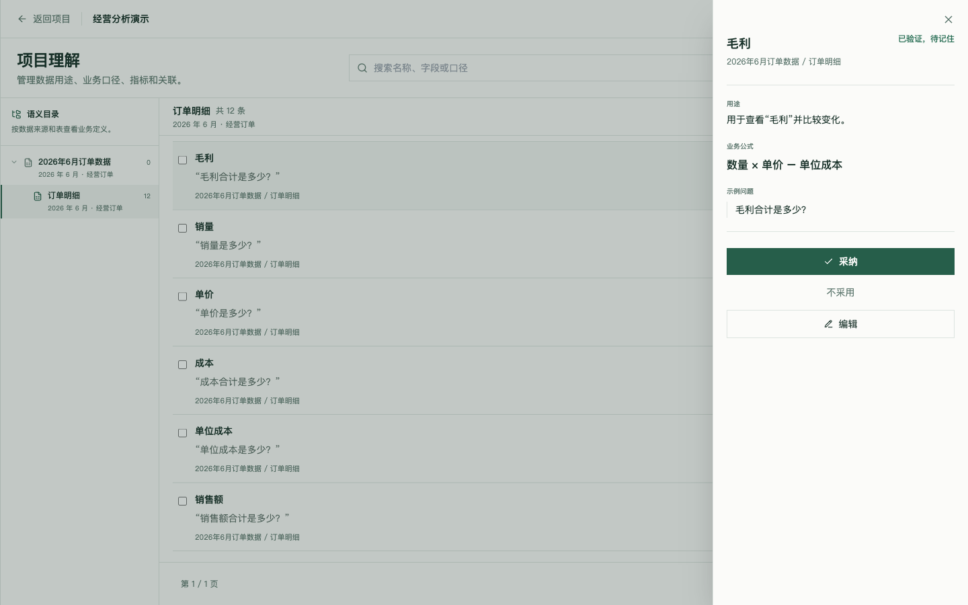Image resolution: width=968 pixels, height=605 pixels.
Task: Tick the checkbox for 成本
Action: tap(182, 364)
